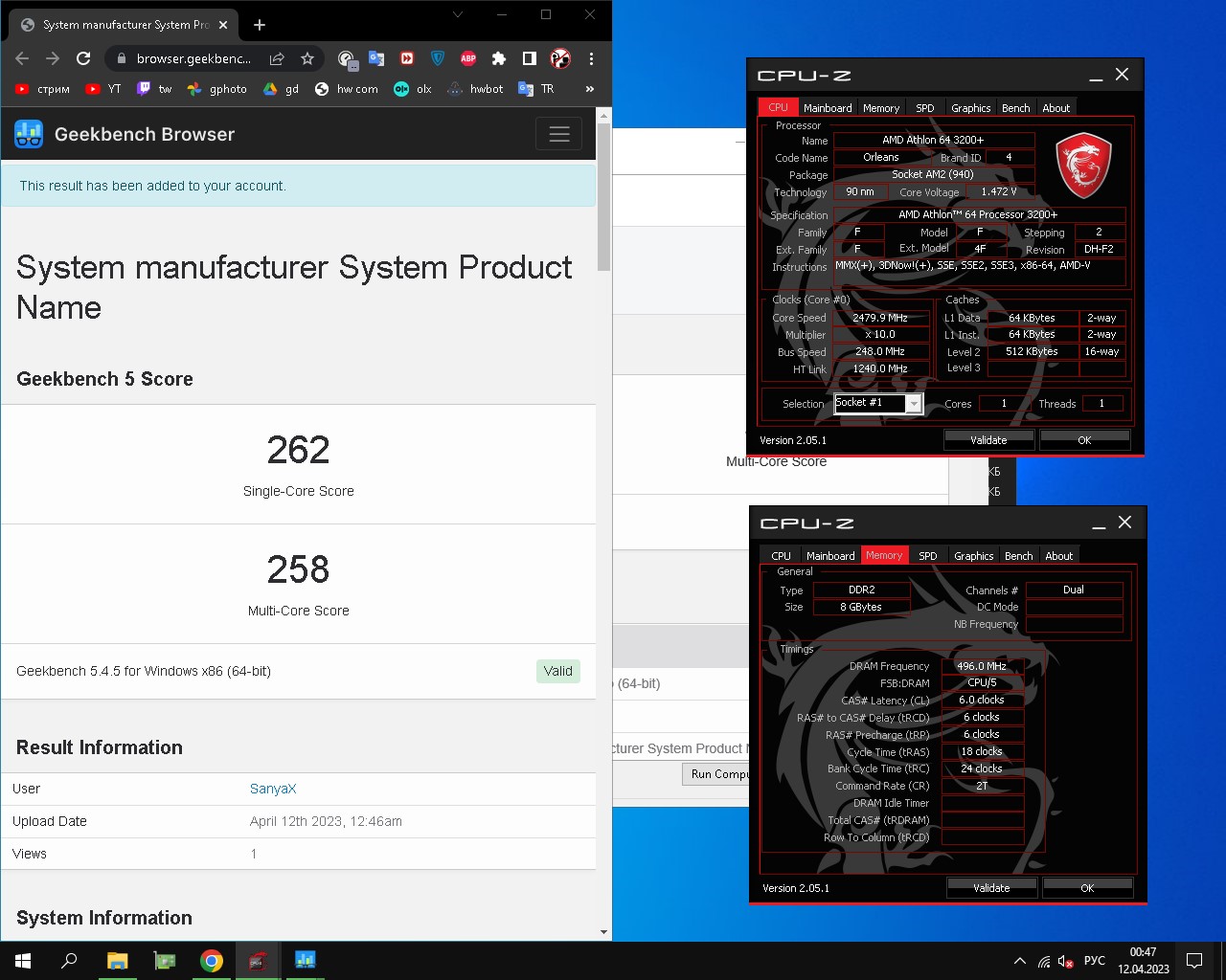This screenshot has height=980, width=1226.
Task: Click Validate in top CPU-Z window
Action: 988,440
